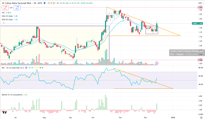Viewport: 205px width, 119px height.
Task: Click the orange D delayed-data indicator
Action: coord(51,3)
